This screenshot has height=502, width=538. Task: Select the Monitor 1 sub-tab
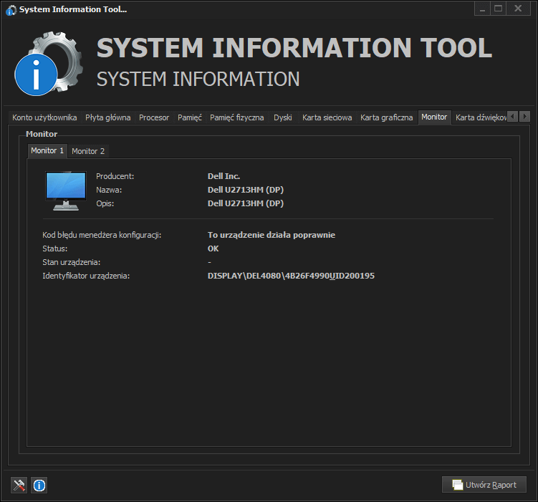click(x=47, y=150)
